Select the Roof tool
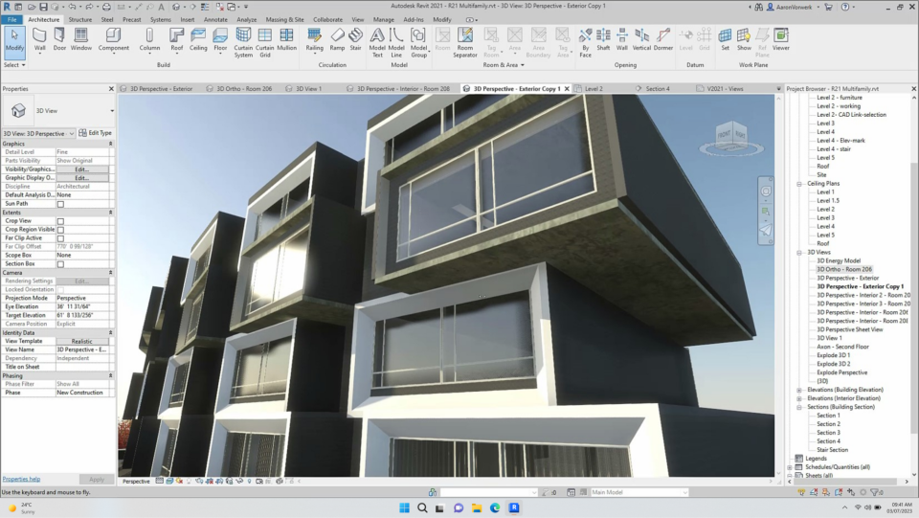Screen dimensions: 919x518 176,38
